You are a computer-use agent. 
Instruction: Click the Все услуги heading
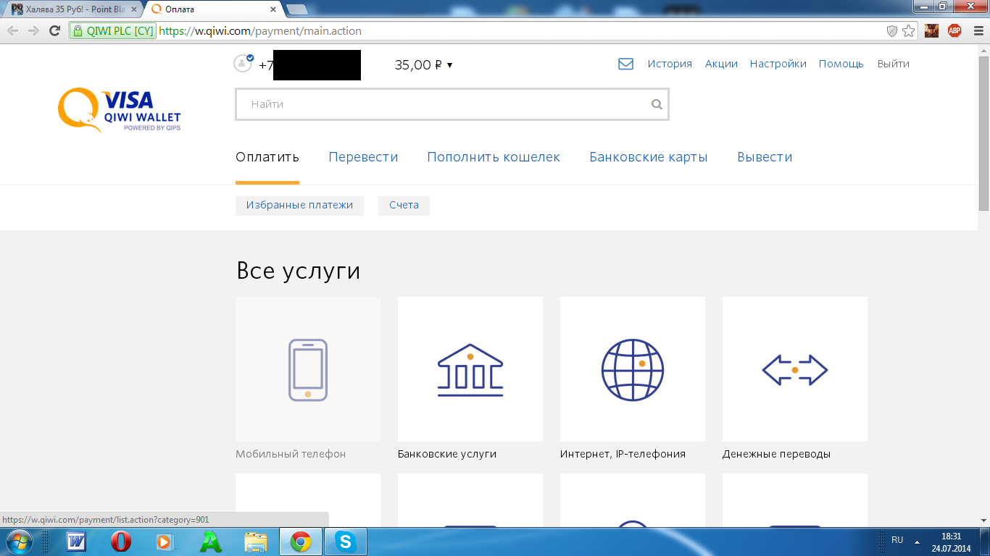coord(298,271)
